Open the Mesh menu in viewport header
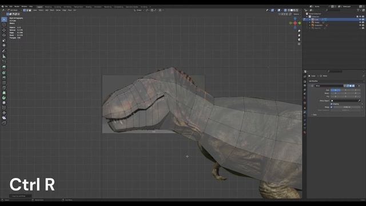Viewport: 366px width, 206px height. 52,10
